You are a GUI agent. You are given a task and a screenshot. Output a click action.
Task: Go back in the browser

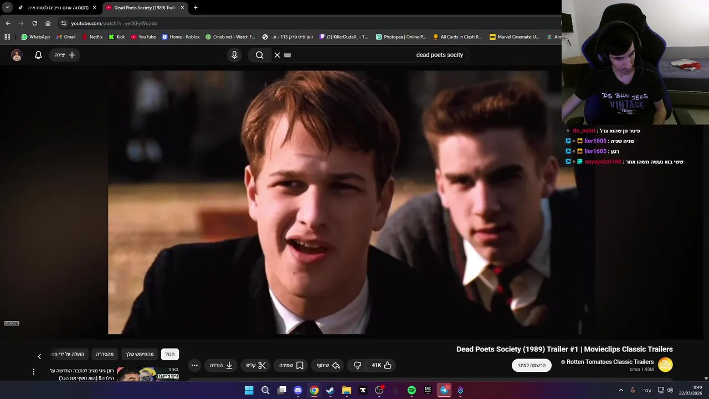click(x=8, y=23)
